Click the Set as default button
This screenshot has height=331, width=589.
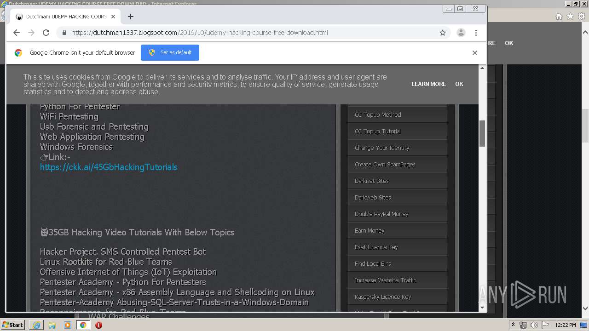point(170,52)
